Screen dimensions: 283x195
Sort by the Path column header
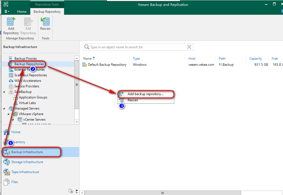coord(222,59)
